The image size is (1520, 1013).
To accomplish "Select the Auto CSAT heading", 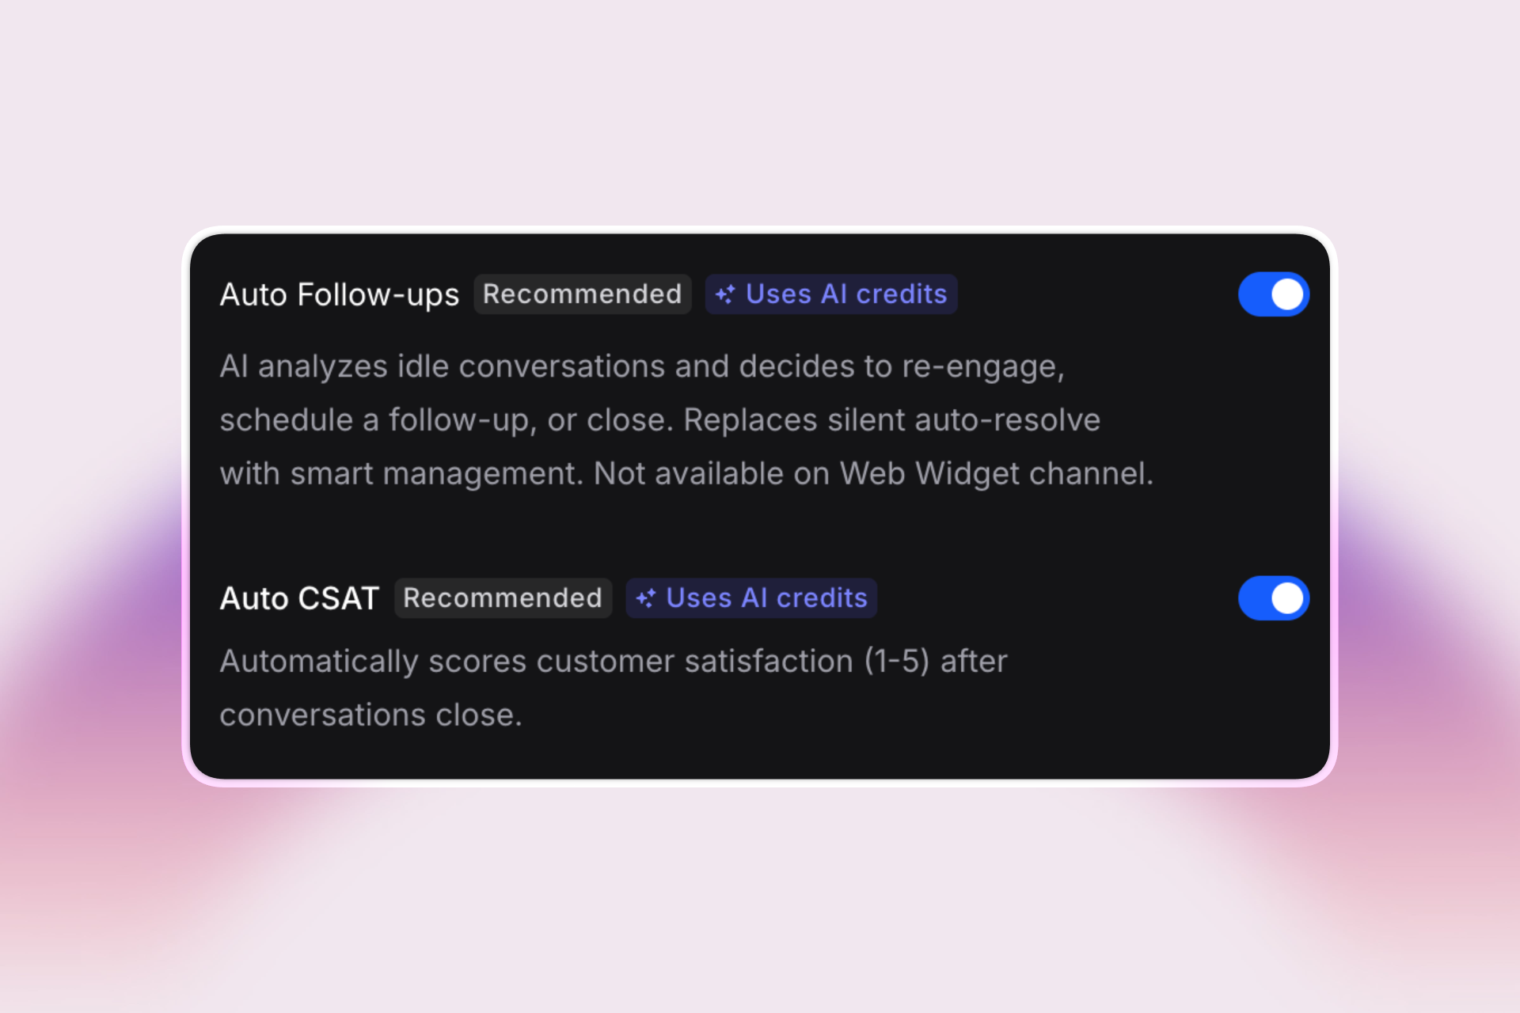I will click(299, 598).
